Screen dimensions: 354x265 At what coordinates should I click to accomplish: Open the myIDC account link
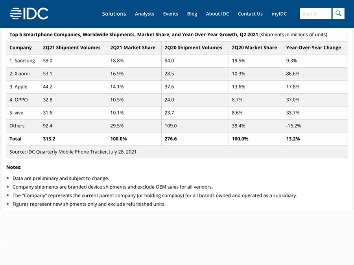coord(279,14)
